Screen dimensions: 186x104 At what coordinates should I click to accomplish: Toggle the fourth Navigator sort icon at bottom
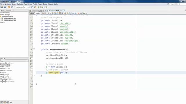11,103
